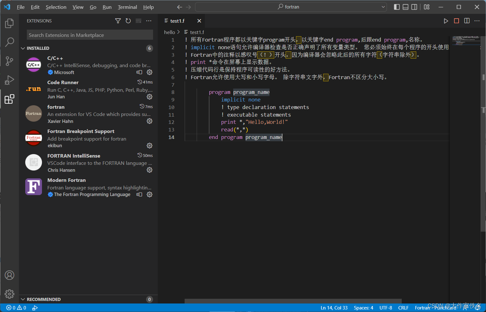Open the Go menu
The height and width of the screenshot is (312, 486).
93,7
